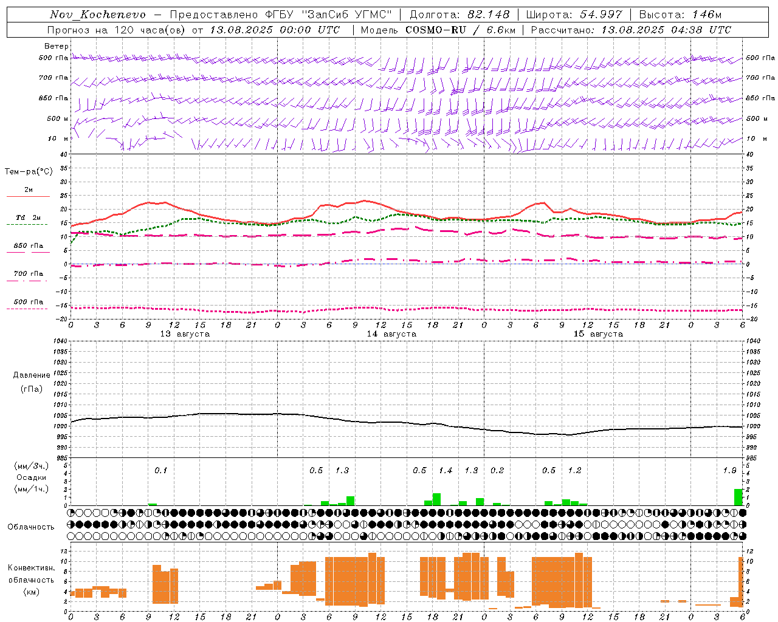Image resolution: width=778 pixels, height=622 pixels.
Task: Select left-axis 500 гПа wind level label
Action: click(53, 58)
